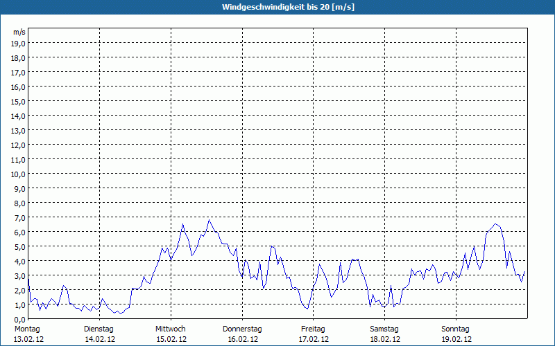Click the '3,0' y-axis label
Viewport: 555px width, 346px height.
pyautogui.click(x=20, y=276)
